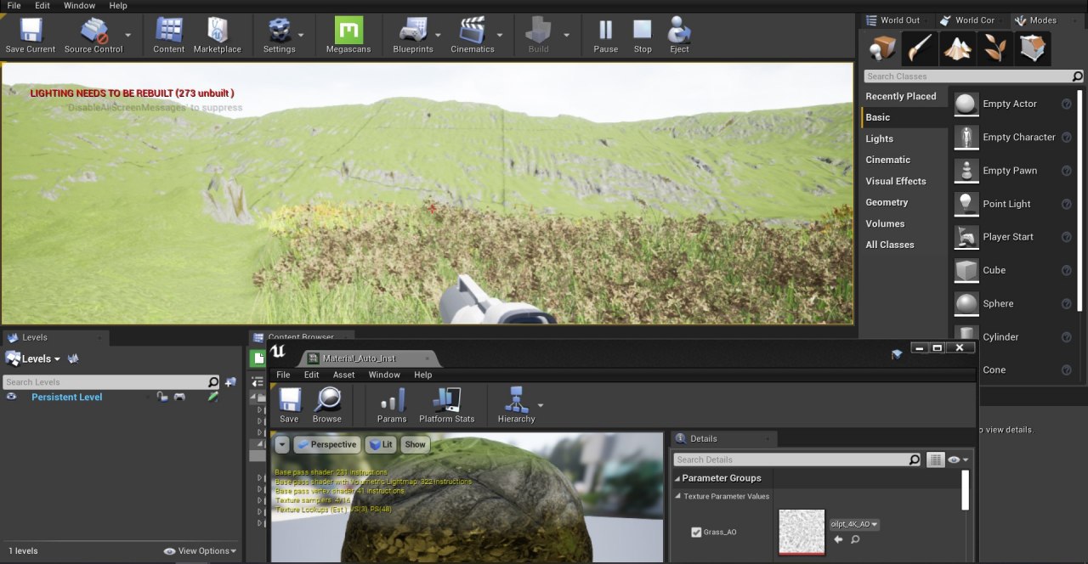Viewport: 1088px width, 564px height.
Task: Switch to the World Composition tab
Action: (x=969, y=20)
